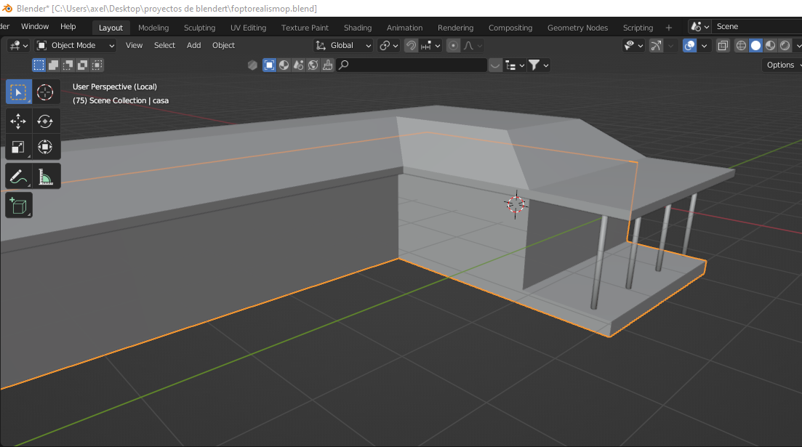Image resolution: width=802 pixels, height=447 pixels.
Task: Set selection mode to intersect
Action: (97, 65)
